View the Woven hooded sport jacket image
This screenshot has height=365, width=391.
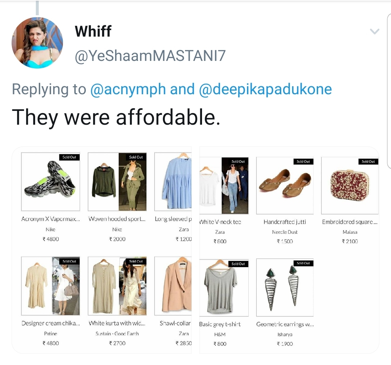point(117,182)
